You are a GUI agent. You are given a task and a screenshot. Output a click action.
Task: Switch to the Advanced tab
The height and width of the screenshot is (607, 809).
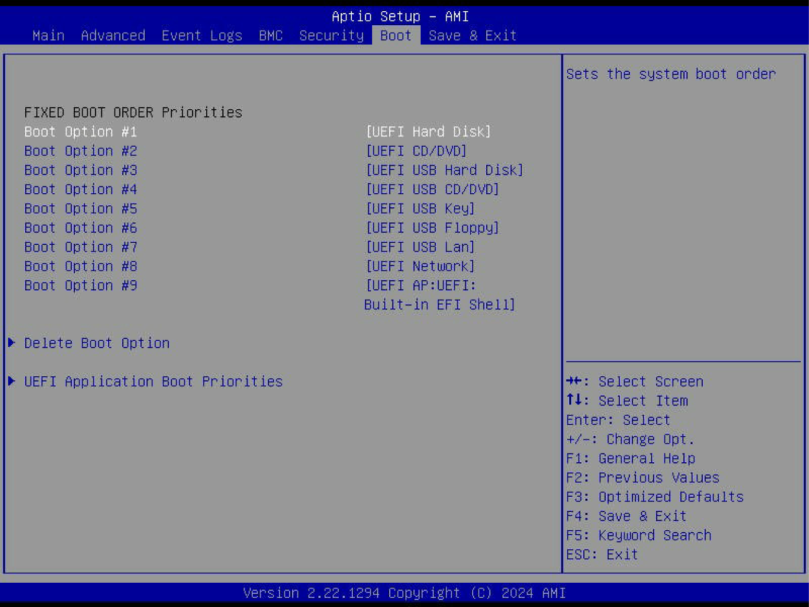pyautogui.click(x=113, y=35)
